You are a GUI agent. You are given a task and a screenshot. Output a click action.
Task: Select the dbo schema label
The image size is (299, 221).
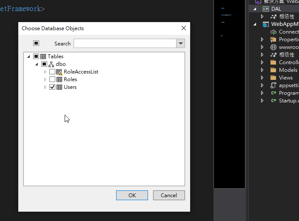61,64
